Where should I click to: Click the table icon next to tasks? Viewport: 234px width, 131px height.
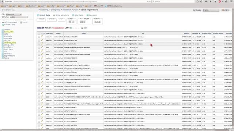point(3,58)
